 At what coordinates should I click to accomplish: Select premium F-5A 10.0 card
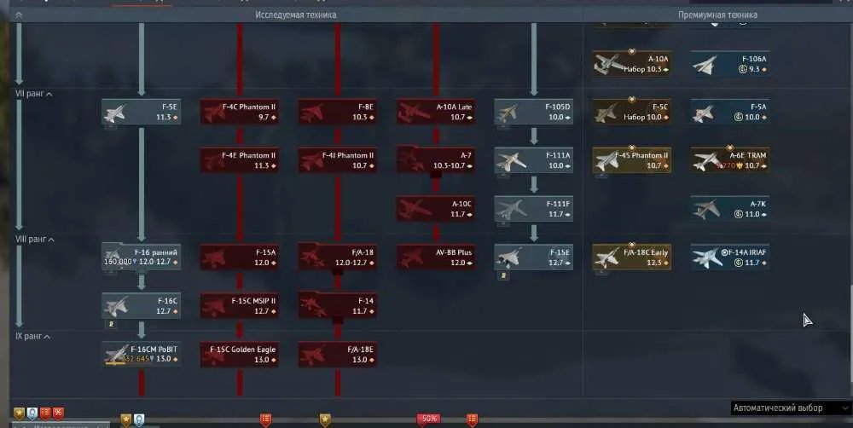point(730,112)
